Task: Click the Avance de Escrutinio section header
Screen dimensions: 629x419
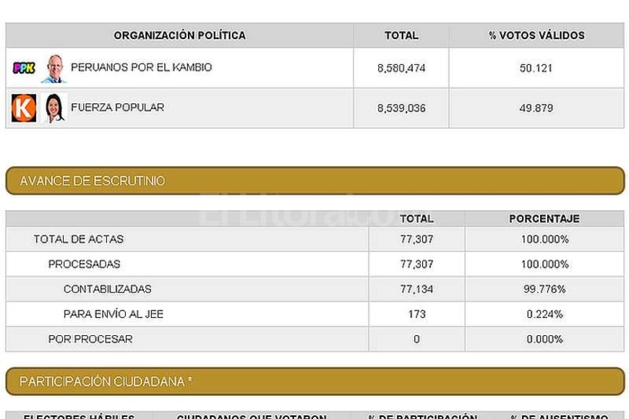Action: click(x=314, y=181)
